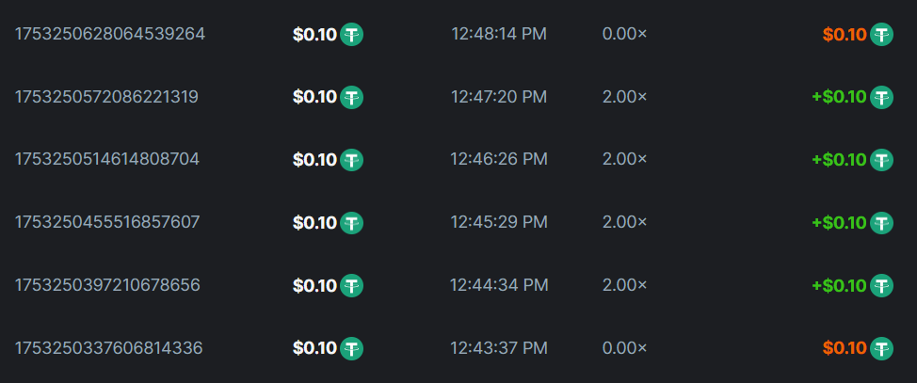Viewport: 917px width, 383px height.
Task: Click Tether icon beside bet at 12:47:20 PM
Action: (x=352, y=97)
